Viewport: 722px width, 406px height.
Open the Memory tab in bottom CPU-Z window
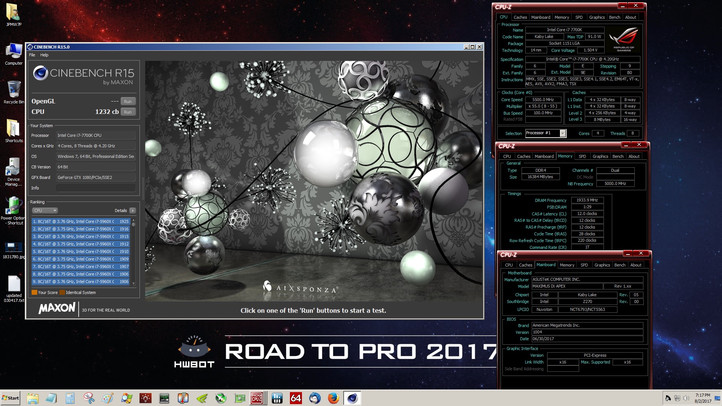567,265
